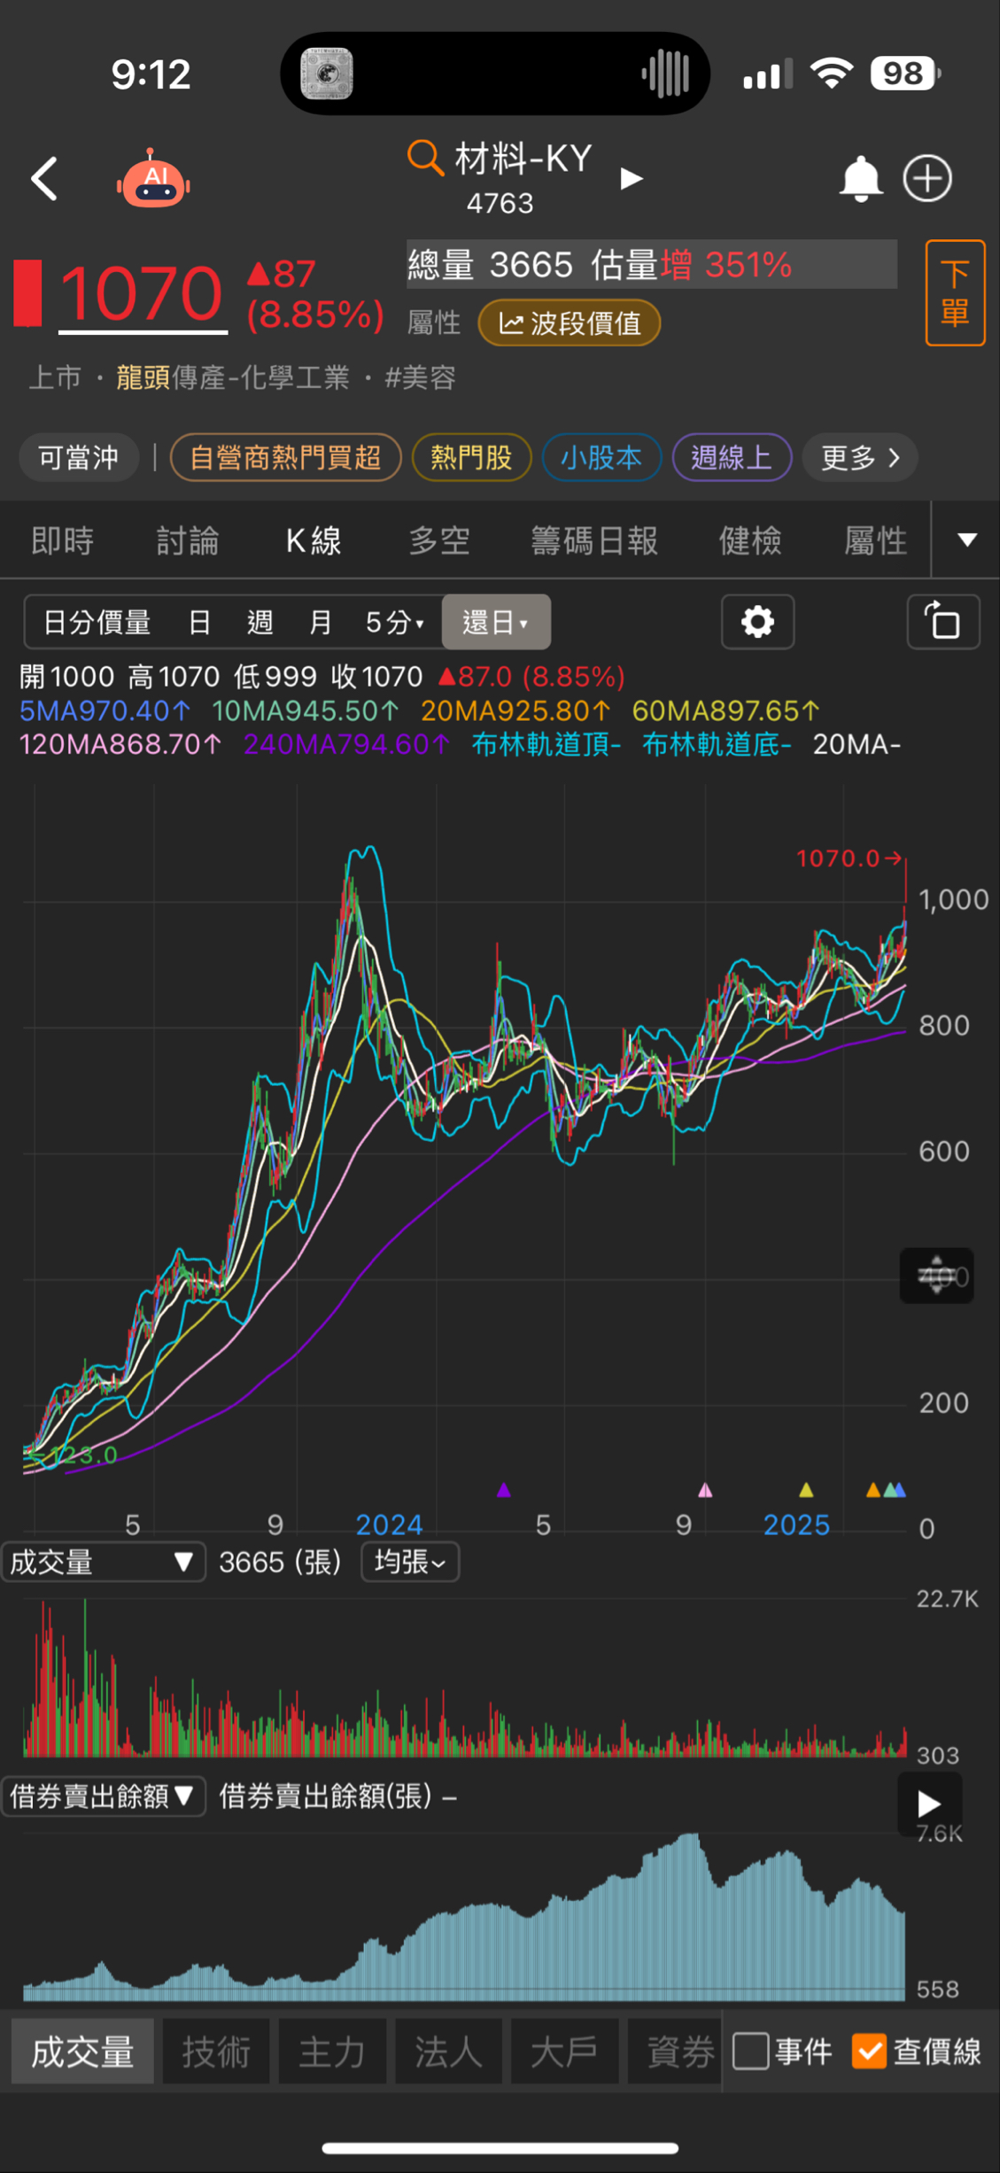1000x2173 pixels.
Task: Expand the tab list dropdown arrow
Action: (967, 539)
